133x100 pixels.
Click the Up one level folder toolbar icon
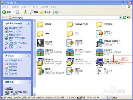[x=25, y=12]
